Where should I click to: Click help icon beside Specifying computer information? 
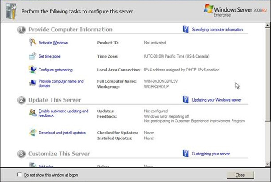coord(186,29)
